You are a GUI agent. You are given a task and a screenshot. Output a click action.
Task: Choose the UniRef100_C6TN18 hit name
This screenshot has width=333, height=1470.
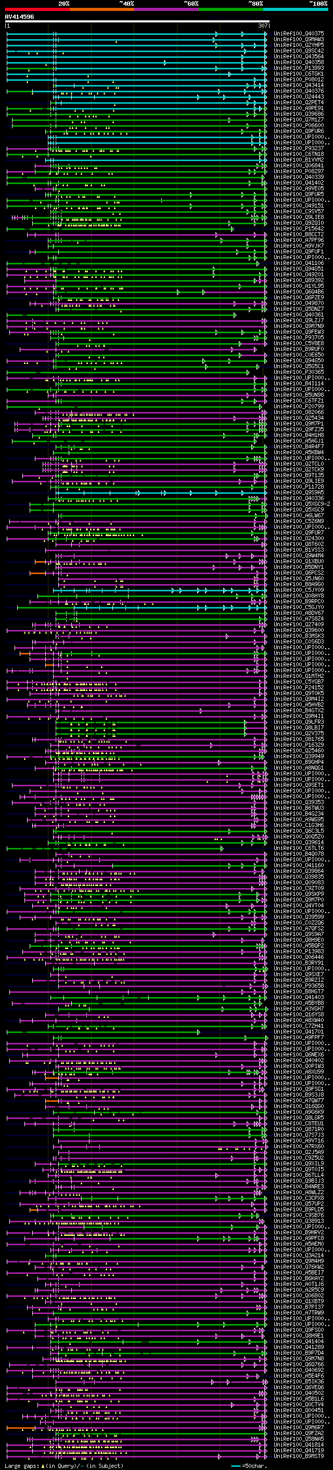299,154
